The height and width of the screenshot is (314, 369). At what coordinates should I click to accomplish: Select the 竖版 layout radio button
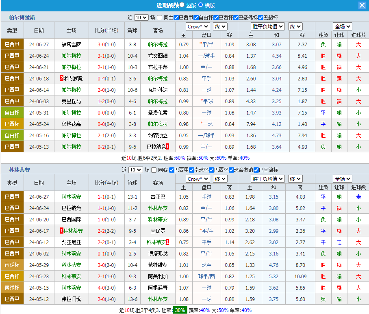[182, 5]
